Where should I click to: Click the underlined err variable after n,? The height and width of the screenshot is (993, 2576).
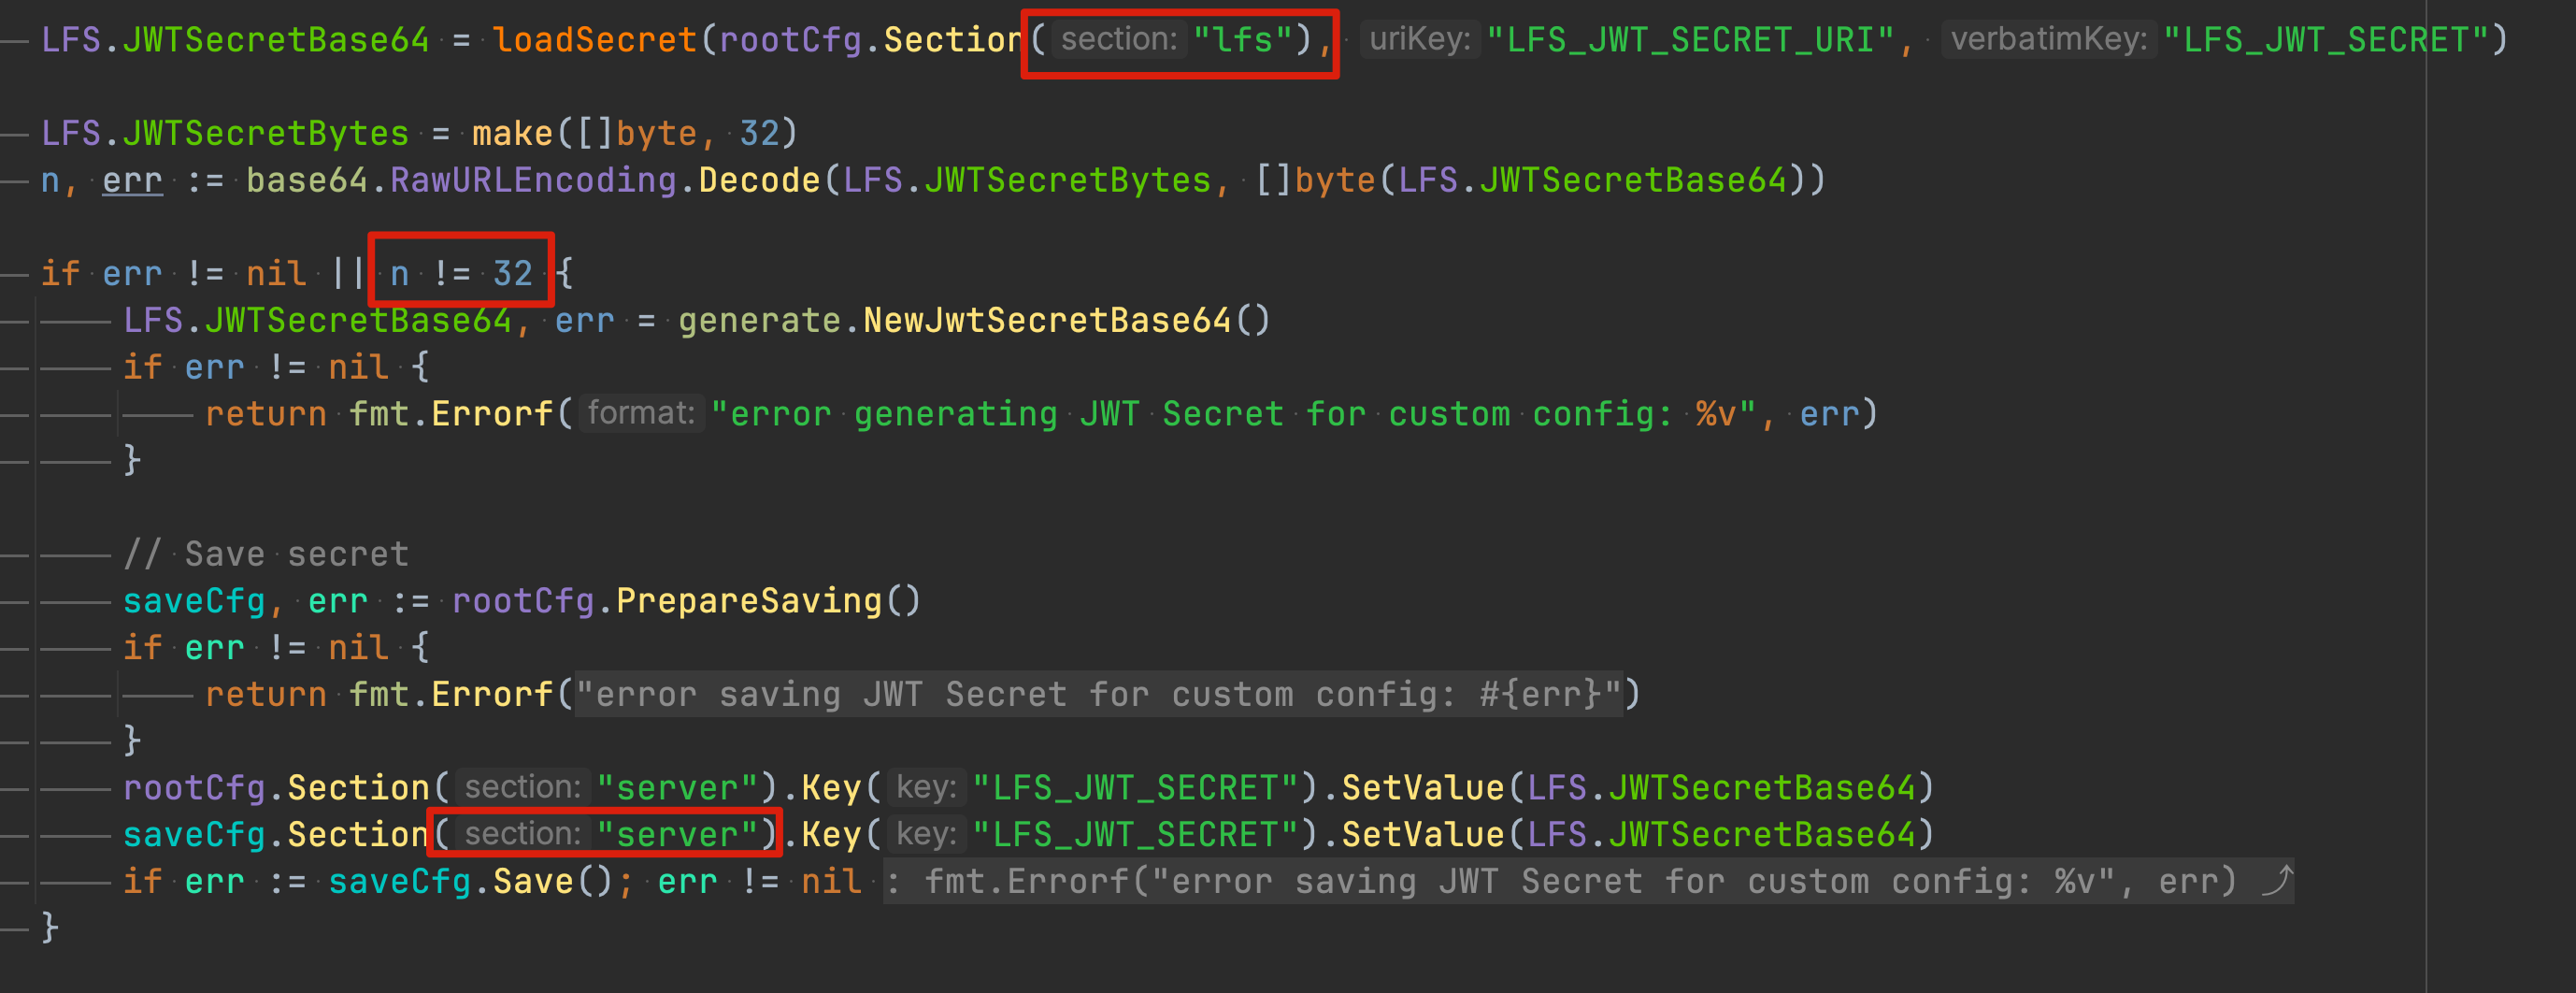point(132,181)
